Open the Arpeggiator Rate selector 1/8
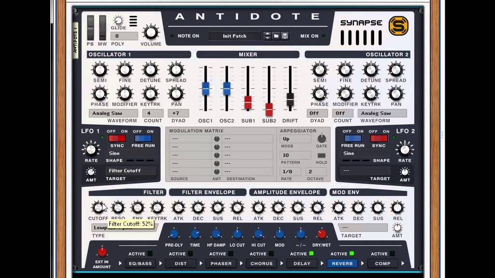Screen dimensions: 495x278 point(291,171)
